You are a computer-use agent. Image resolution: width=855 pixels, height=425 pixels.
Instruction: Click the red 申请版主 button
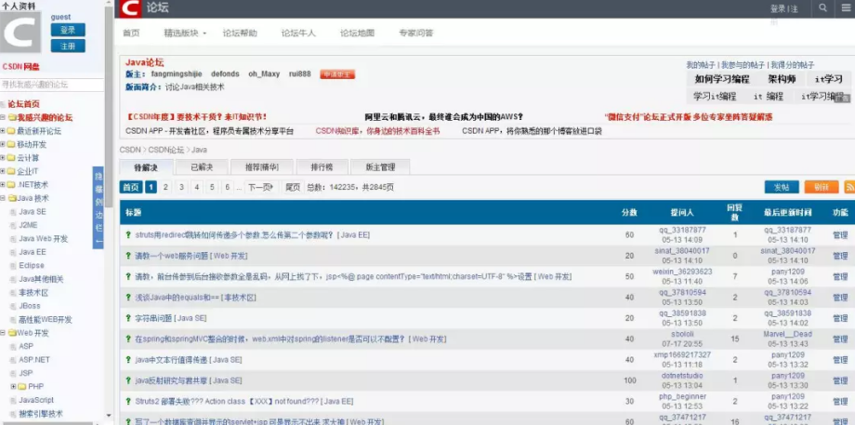pos(337,74)
